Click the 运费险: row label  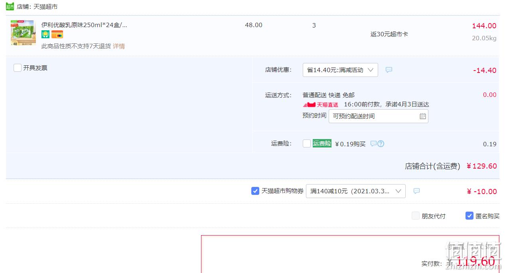click(282, 143)
